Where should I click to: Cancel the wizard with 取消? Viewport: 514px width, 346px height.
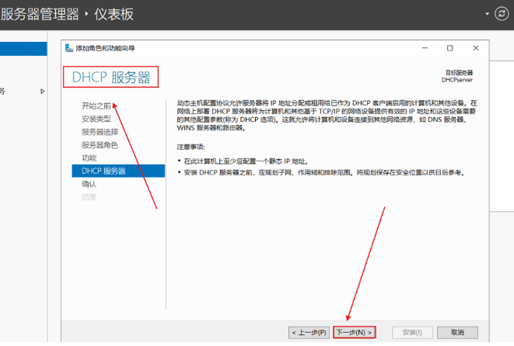pyautogui.click(x=452, y=332)
